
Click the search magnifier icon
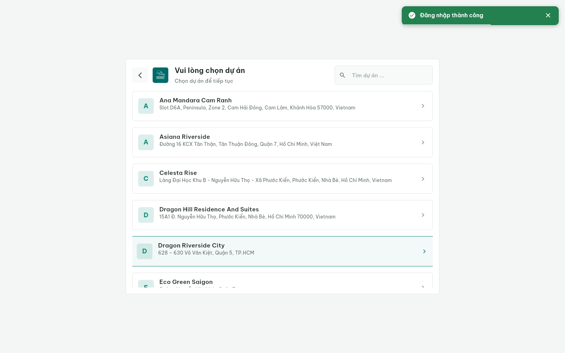click(x=343, y=75)
